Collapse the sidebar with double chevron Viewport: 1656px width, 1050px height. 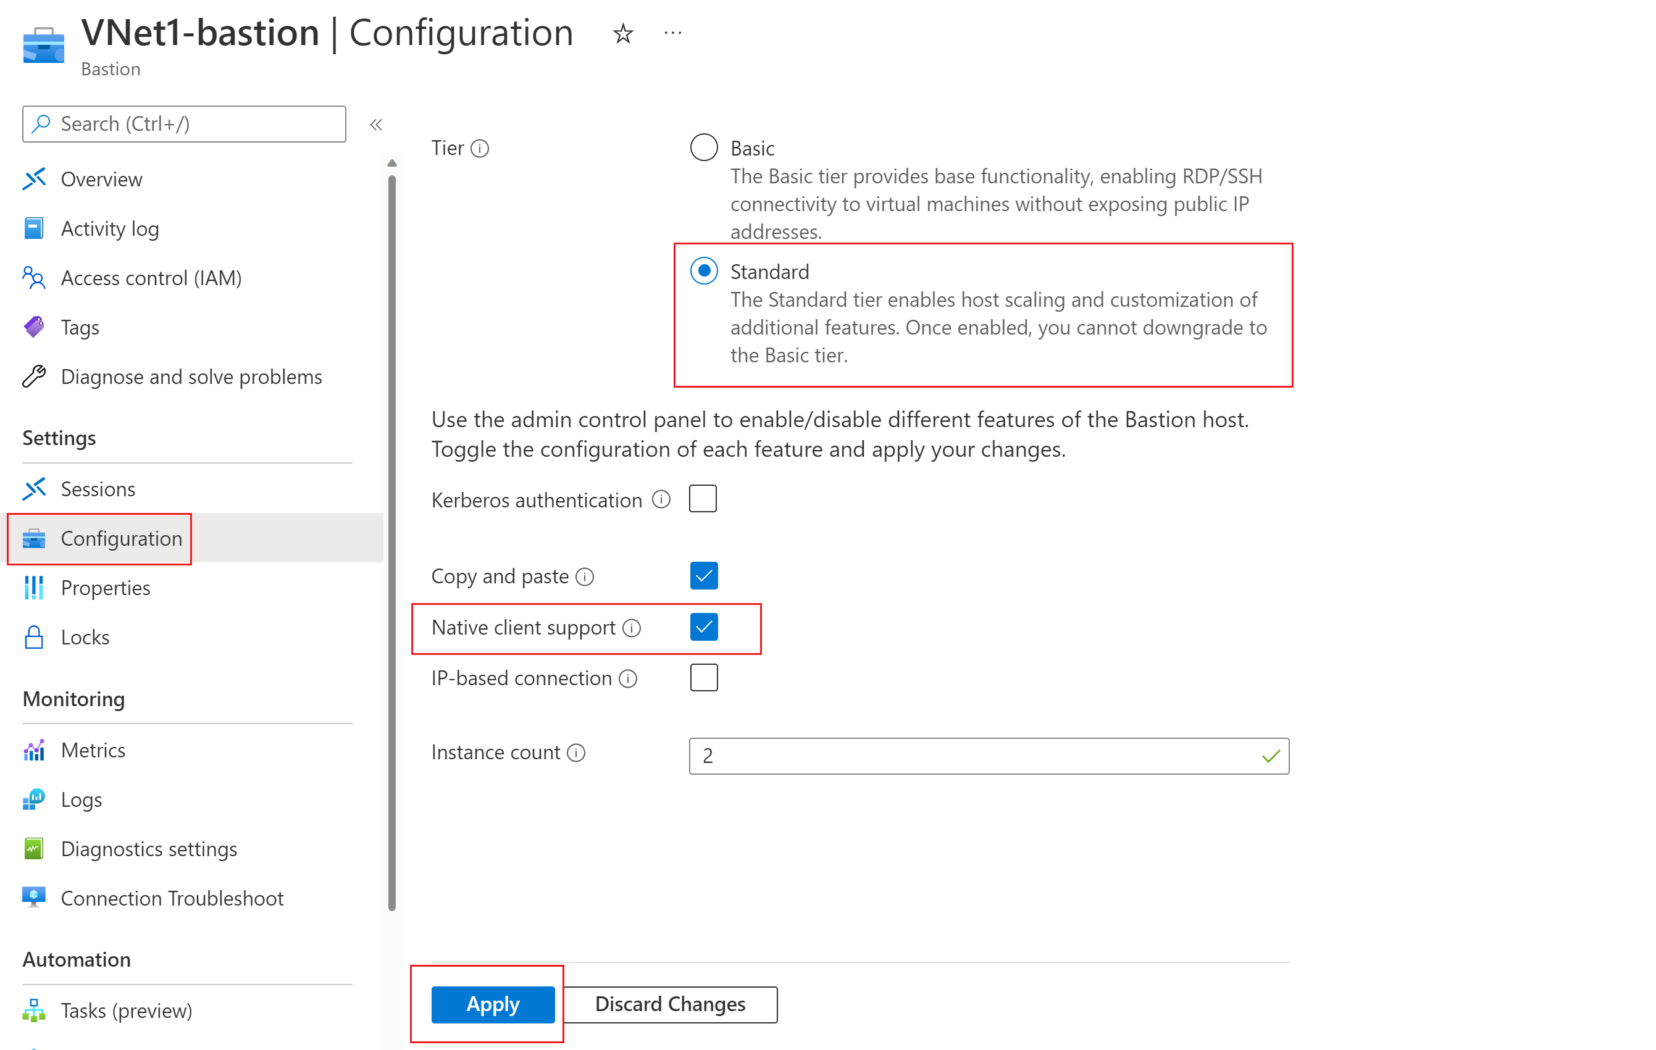(375, 125)
